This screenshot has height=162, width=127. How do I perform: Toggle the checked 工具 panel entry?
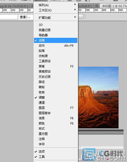point(56,157)
